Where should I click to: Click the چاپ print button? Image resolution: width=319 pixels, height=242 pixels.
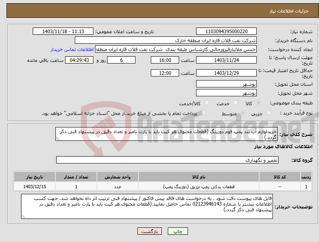coord(178,231)
